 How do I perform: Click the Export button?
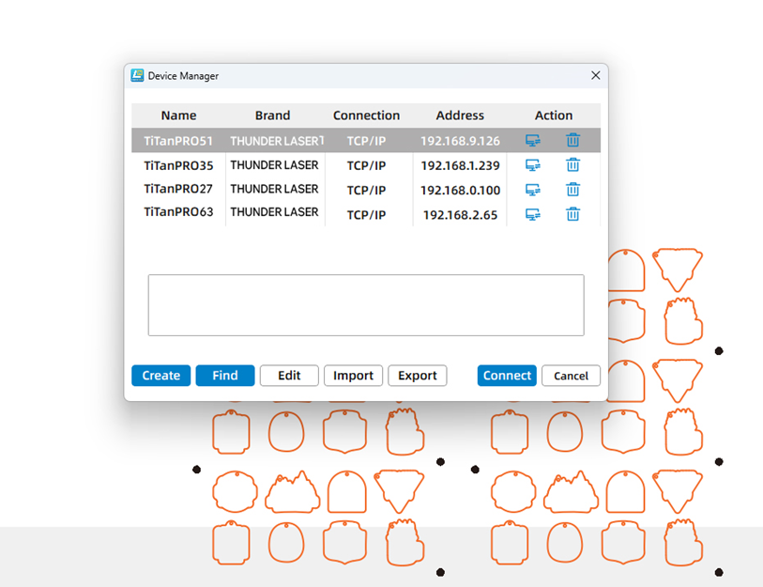tap(418, 376)
